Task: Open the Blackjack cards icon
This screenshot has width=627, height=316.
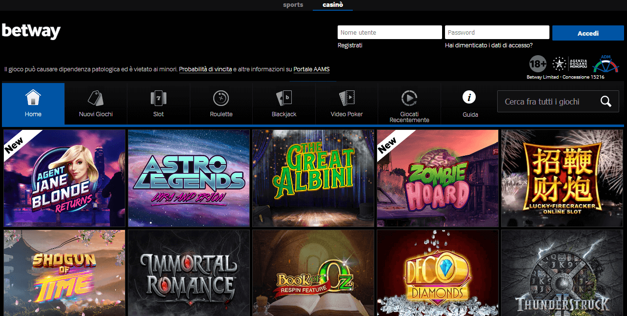Action: [284, 98]
